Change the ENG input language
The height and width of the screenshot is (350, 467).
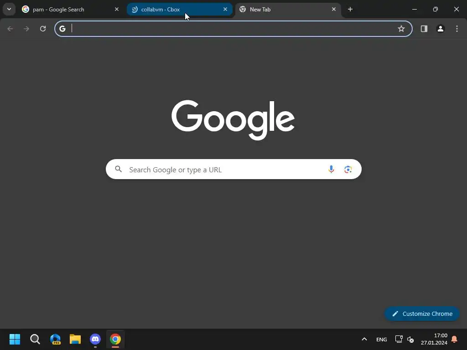(x=382, y=339)
